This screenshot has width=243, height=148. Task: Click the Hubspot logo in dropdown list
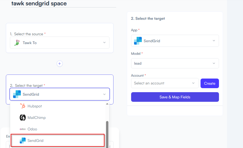click(x=23, y=106)
